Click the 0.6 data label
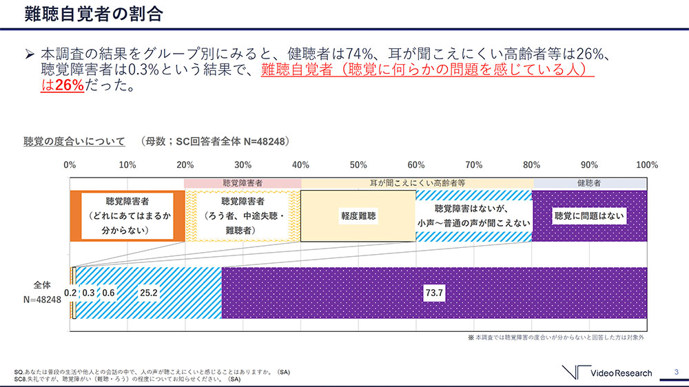This screenshot has width=689, height=387. (x=108, y=293)
